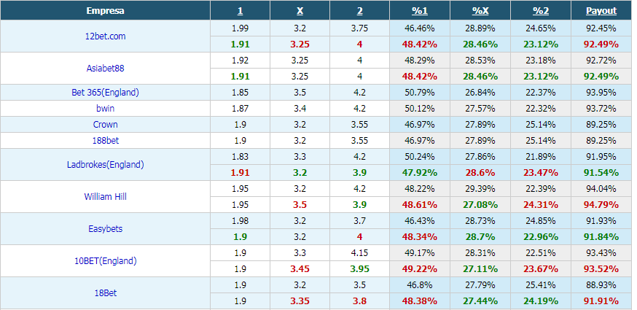Click William Hill current draw odd 3.5
The height and width of the screenshot is (310, 637).
pos(300,205)
